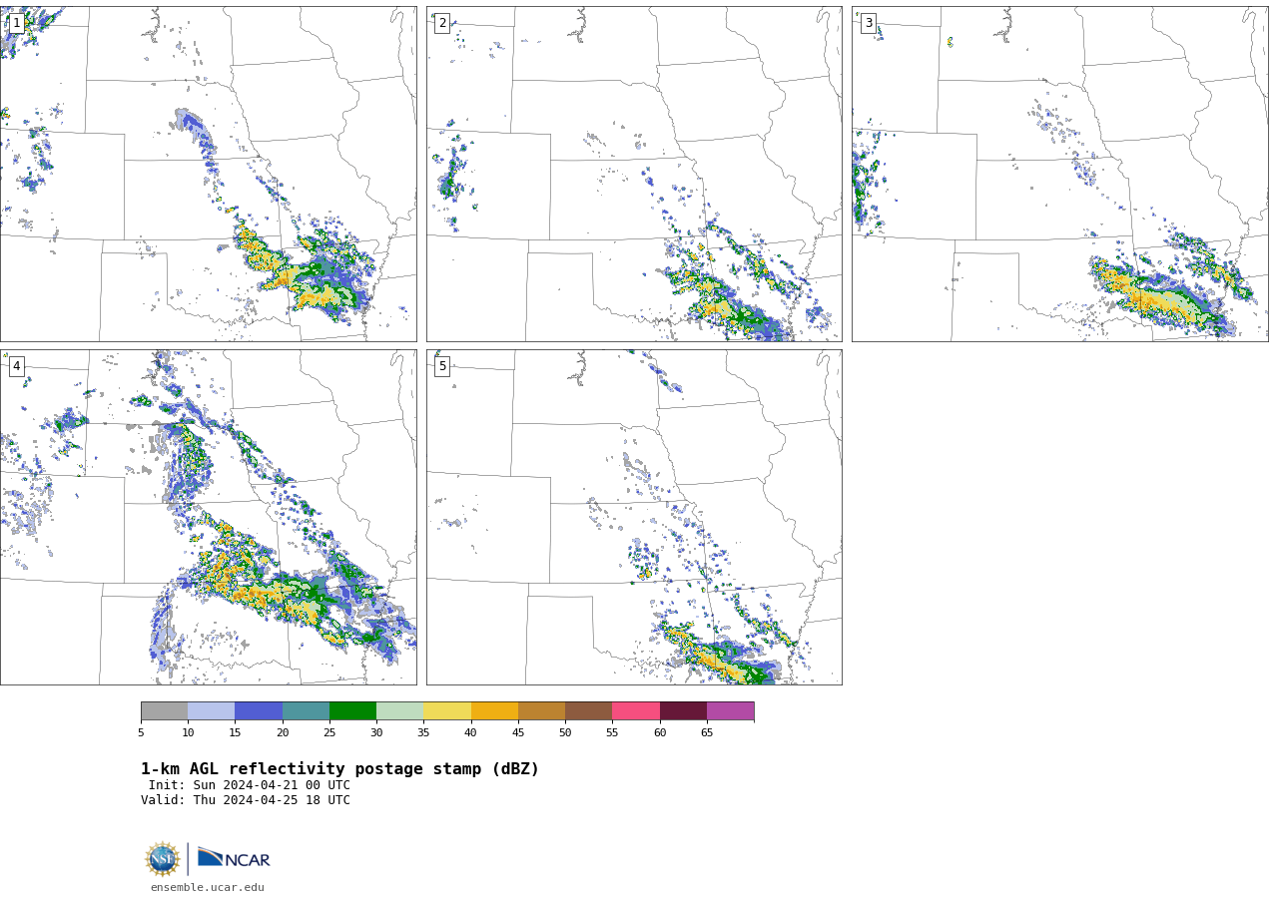The width and height of the screenshot is (1278, 899).
Task: Select the pink 55-60 dBZ swatch
Action: click(636, 711)
